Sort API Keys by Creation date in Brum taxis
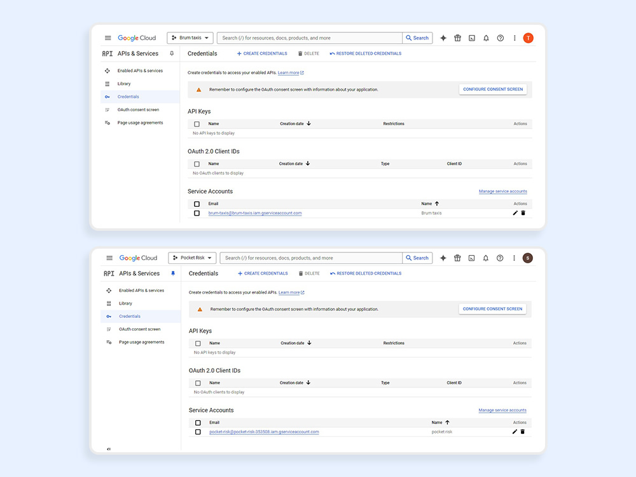Image resolution: width=636 pixels, height=477 pixels. [x=295, y=124]
